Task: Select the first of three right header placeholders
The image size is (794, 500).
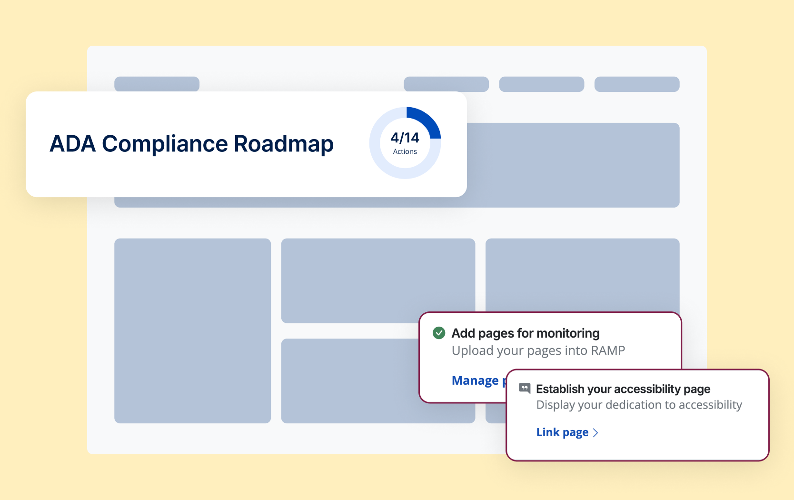Action: [446, 83]
